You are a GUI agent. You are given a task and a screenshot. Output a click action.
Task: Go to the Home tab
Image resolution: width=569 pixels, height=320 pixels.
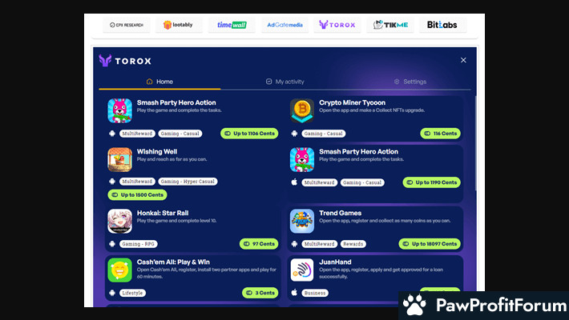(159, 82)
